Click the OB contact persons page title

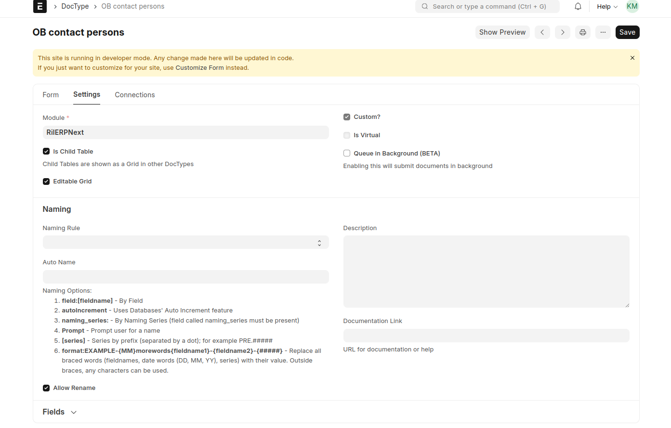tap(79, 32)
